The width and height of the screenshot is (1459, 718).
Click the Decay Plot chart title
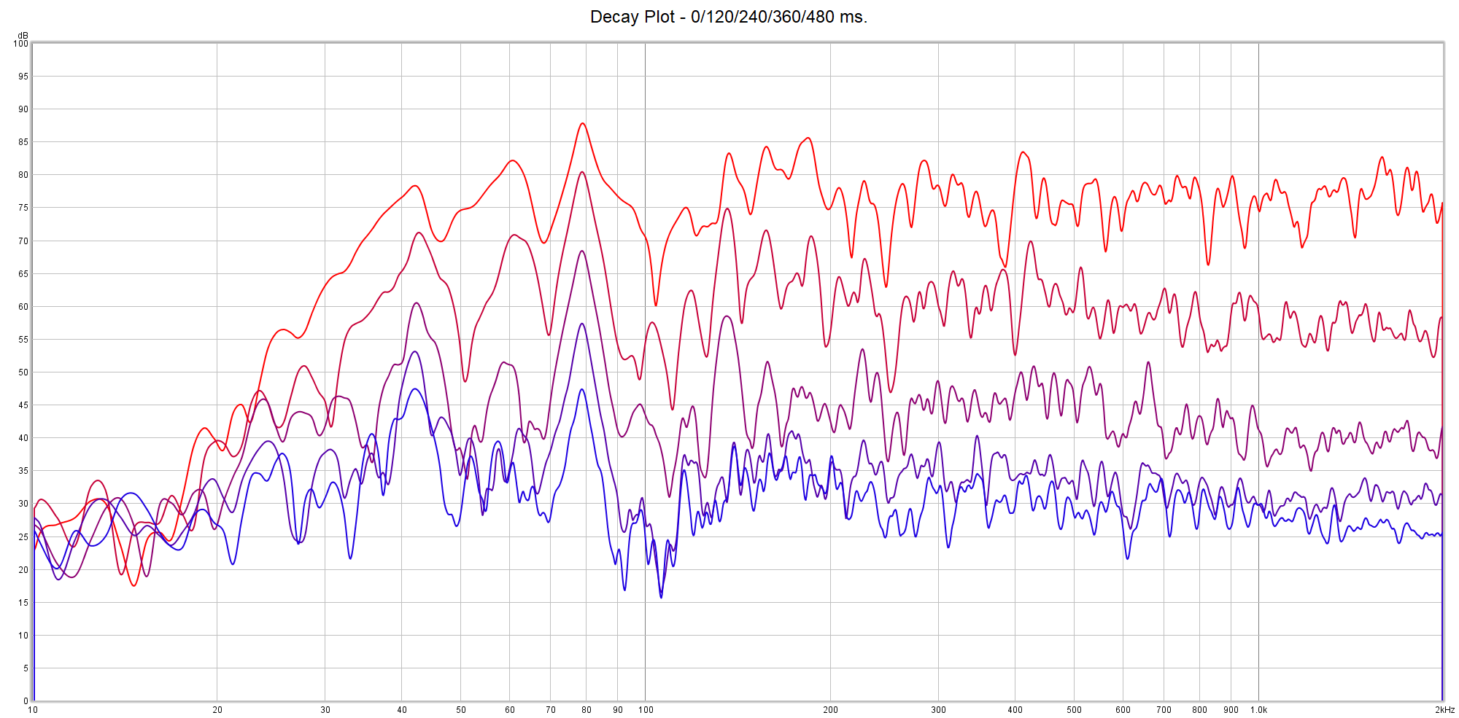(728, 17)
